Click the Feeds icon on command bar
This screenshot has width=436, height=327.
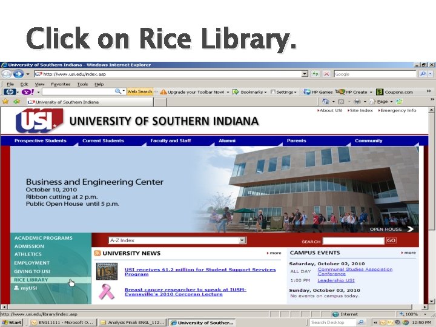[x=341, y=102]
